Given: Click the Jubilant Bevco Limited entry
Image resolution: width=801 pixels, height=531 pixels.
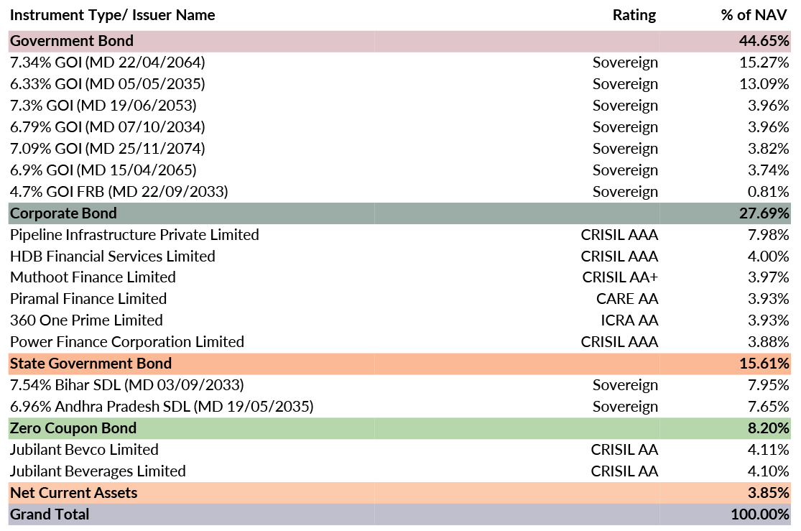Looking at the screenshot, I should [84, 450].
